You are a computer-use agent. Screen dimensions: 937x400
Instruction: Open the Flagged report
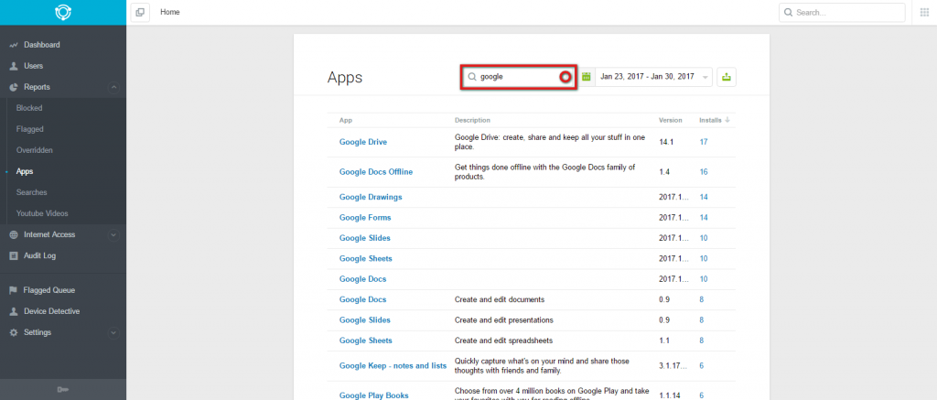tap(30, 129)
